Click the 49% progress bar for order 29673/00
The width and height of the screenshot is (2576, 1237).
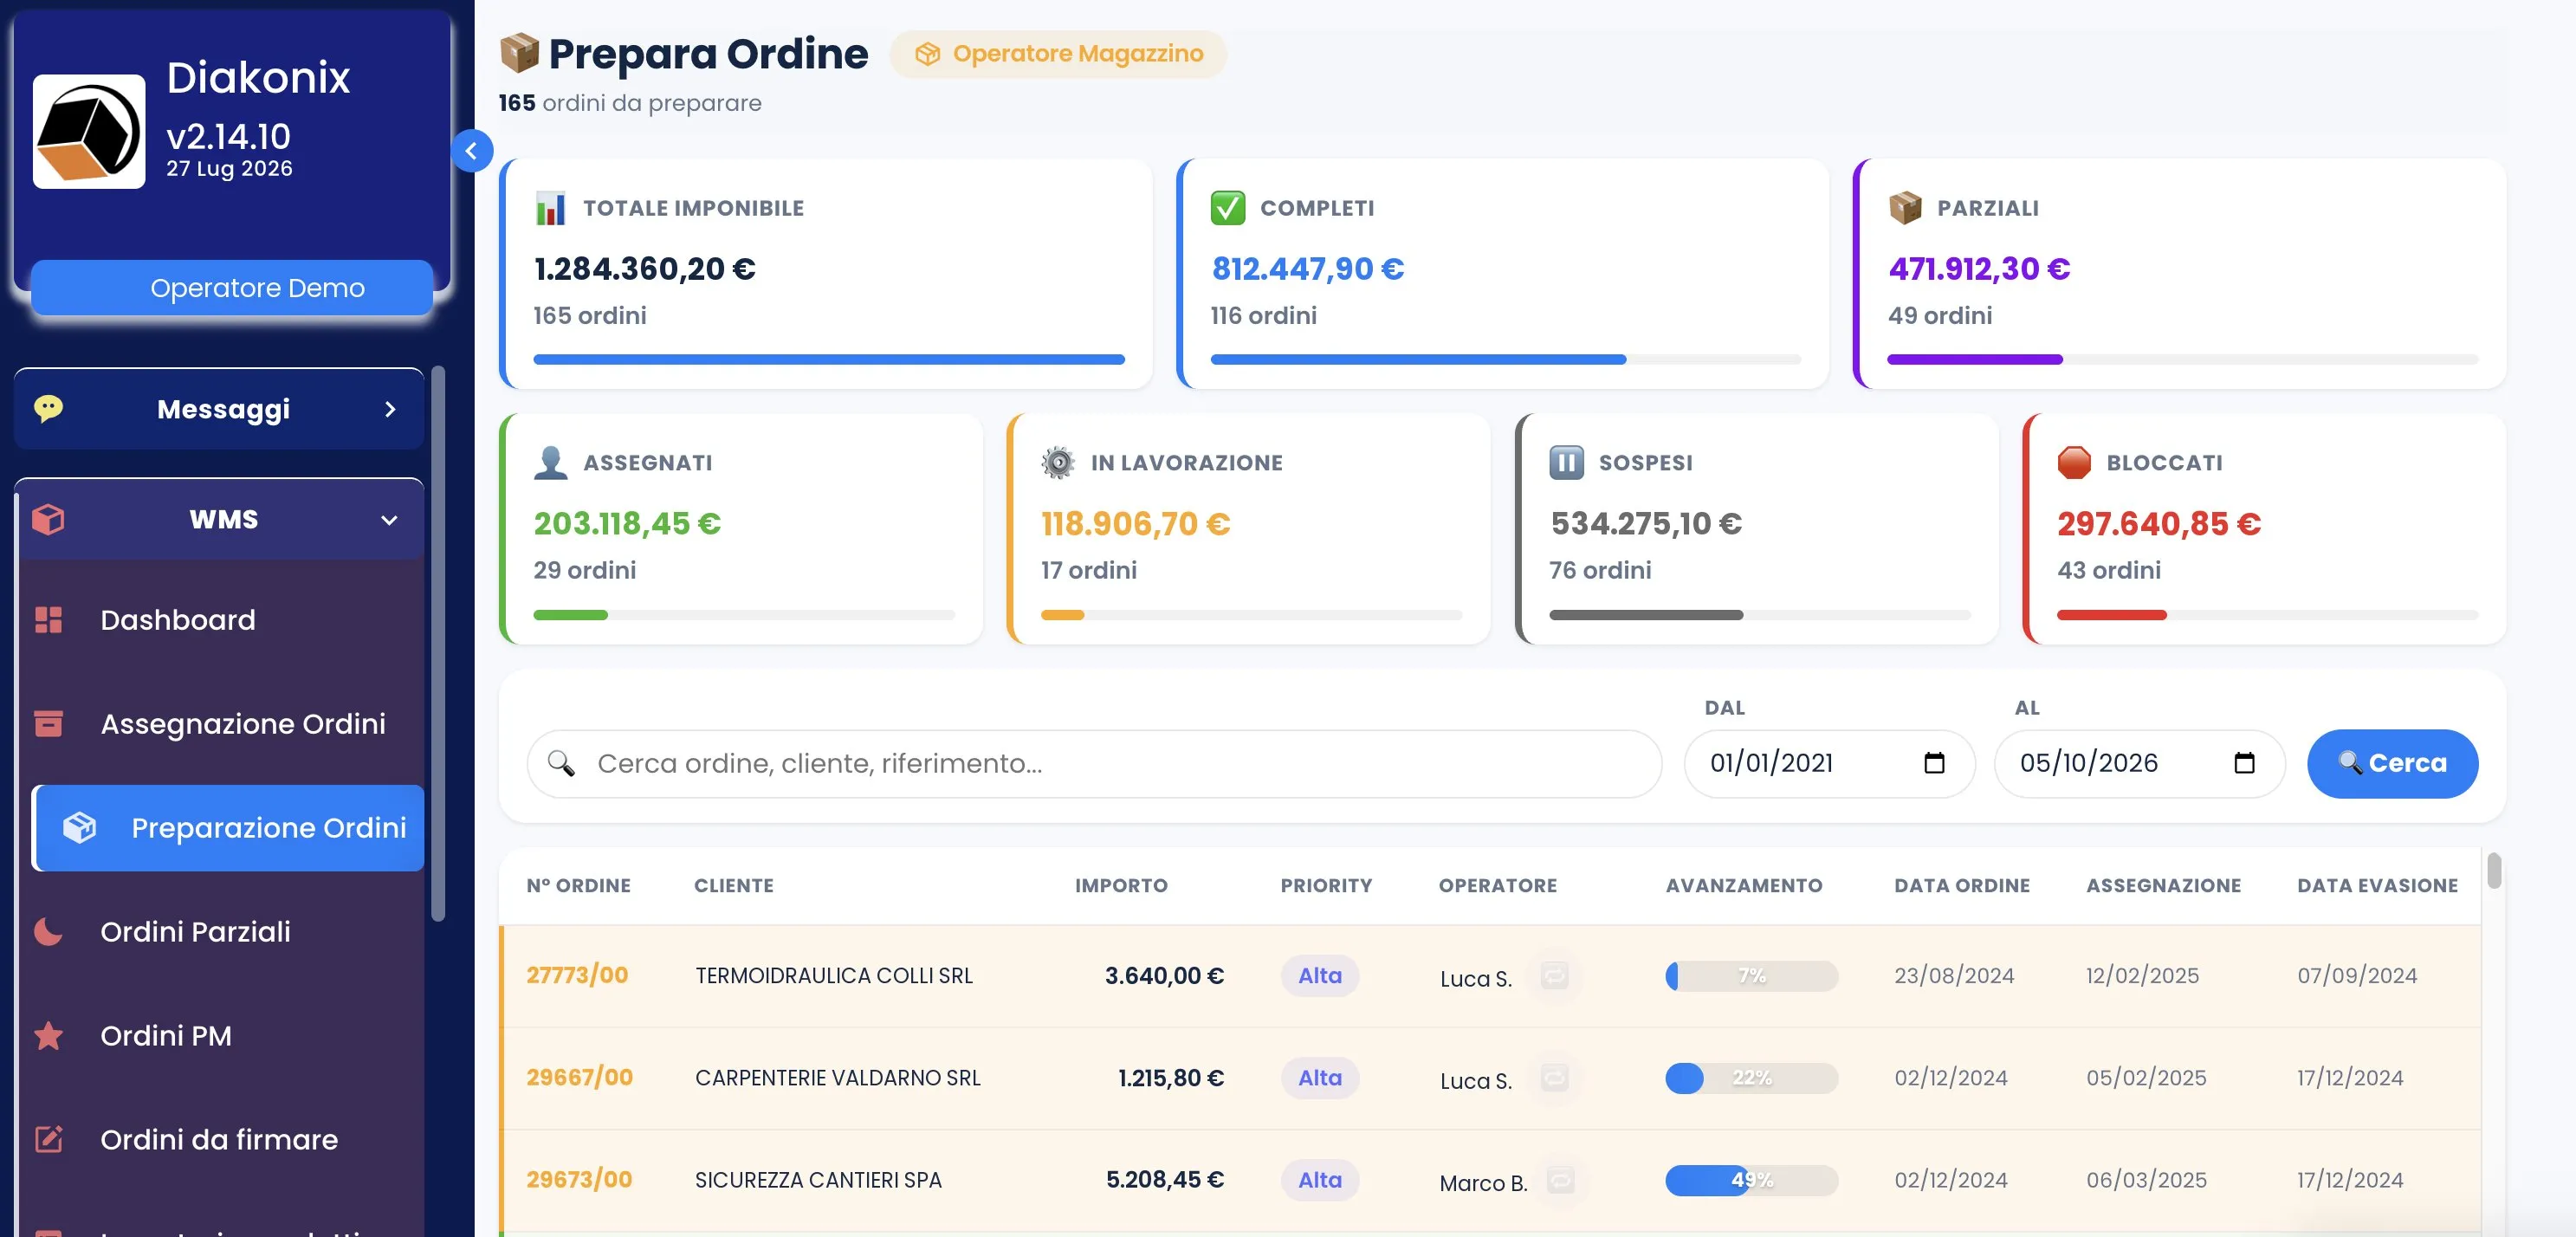[x=1751, y=1180]
